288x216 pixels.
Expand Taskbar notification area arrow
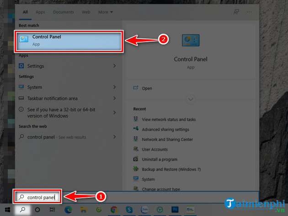click(114, 98)
